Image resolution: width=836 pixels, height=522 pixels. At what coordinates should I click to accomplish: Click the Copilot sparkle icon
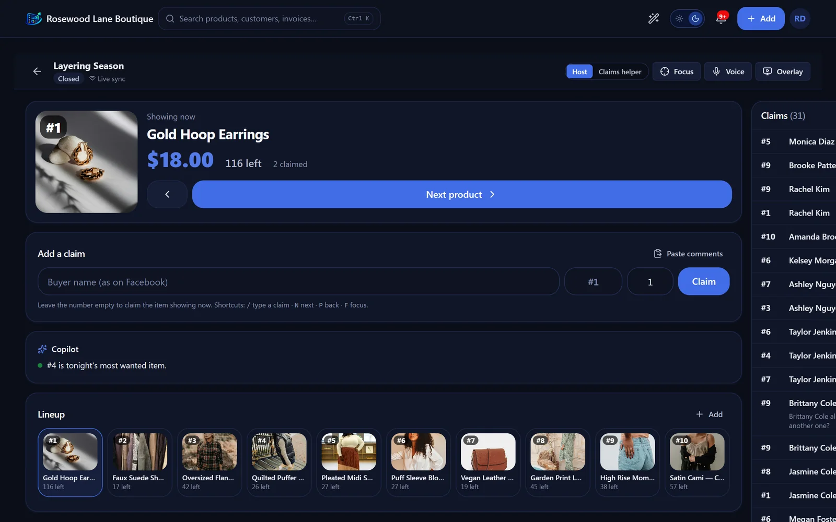42,349
